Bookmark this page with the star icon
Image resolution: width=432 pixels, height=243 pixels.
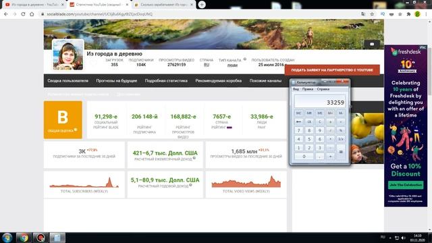click(x=372, y=14)
